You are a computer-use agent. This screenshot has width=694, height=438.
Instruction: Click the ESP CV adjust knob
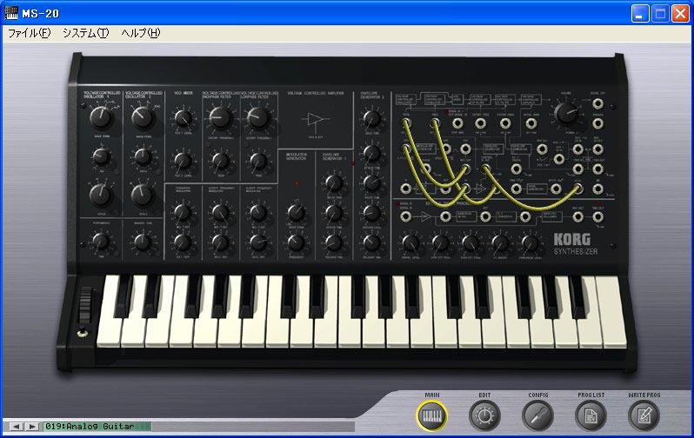500,242
